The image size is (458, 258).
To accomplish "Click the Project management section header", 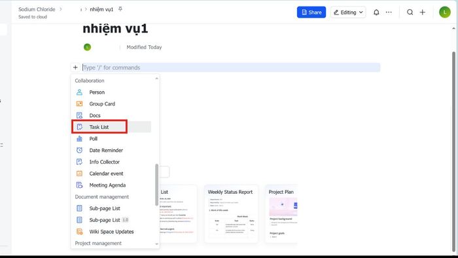I will pyautogui.click(x=98, y=243).
